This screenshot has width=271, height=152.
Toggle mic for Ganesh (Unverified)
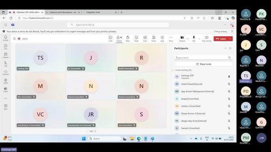229,128
